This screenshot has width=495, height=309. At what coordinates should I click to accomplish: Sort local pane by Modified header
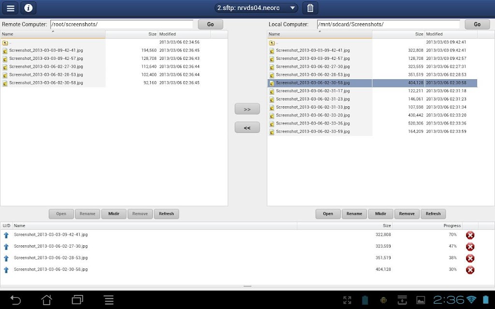click(451, 34)
